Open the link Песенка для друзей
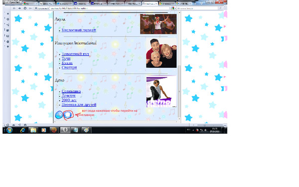 pyautogui.click(x=79, y=105)
